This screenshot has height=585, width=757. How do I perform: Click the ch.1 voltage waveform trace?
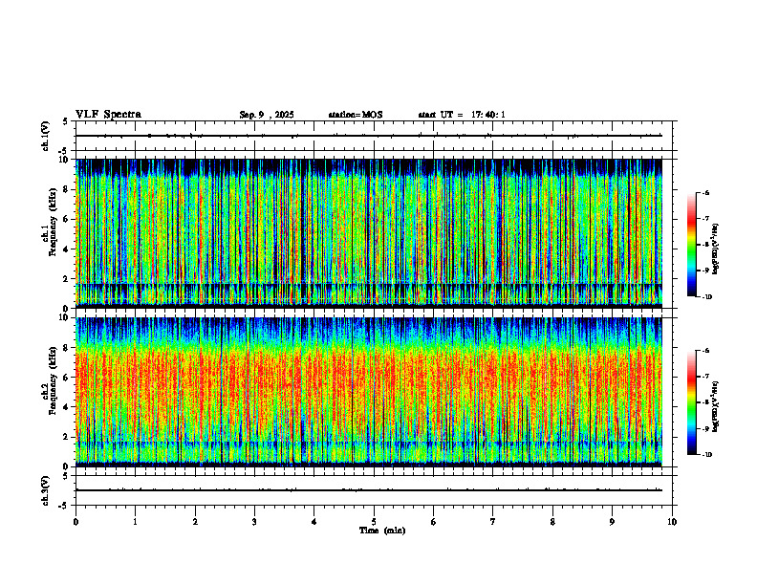tap(369, 136)
